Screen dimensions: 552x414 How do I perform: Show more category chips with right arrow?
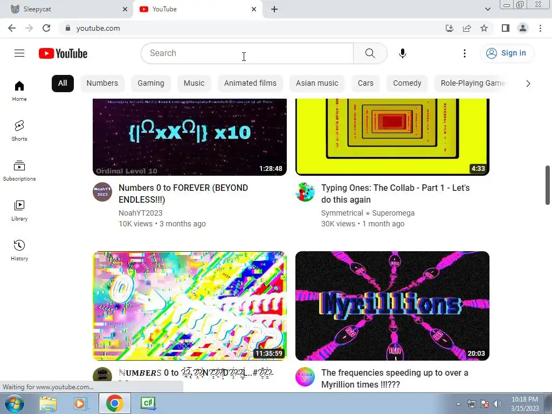click(528, 84)
